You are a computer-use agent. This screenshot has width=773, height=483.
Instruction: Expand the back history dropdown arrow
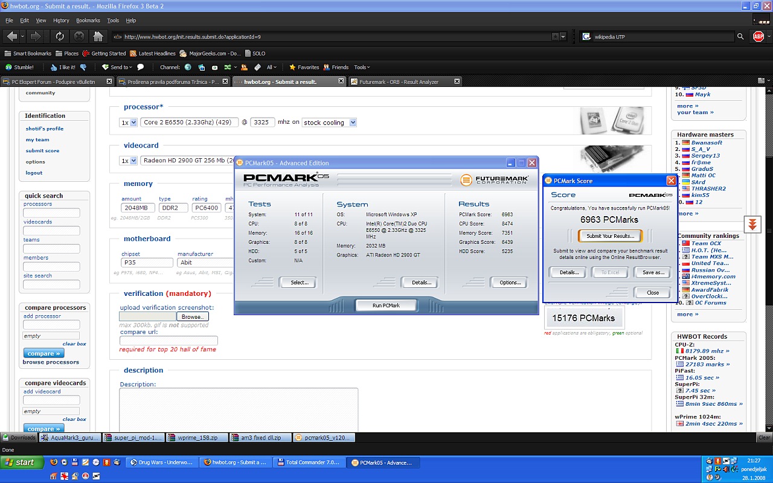22,36
